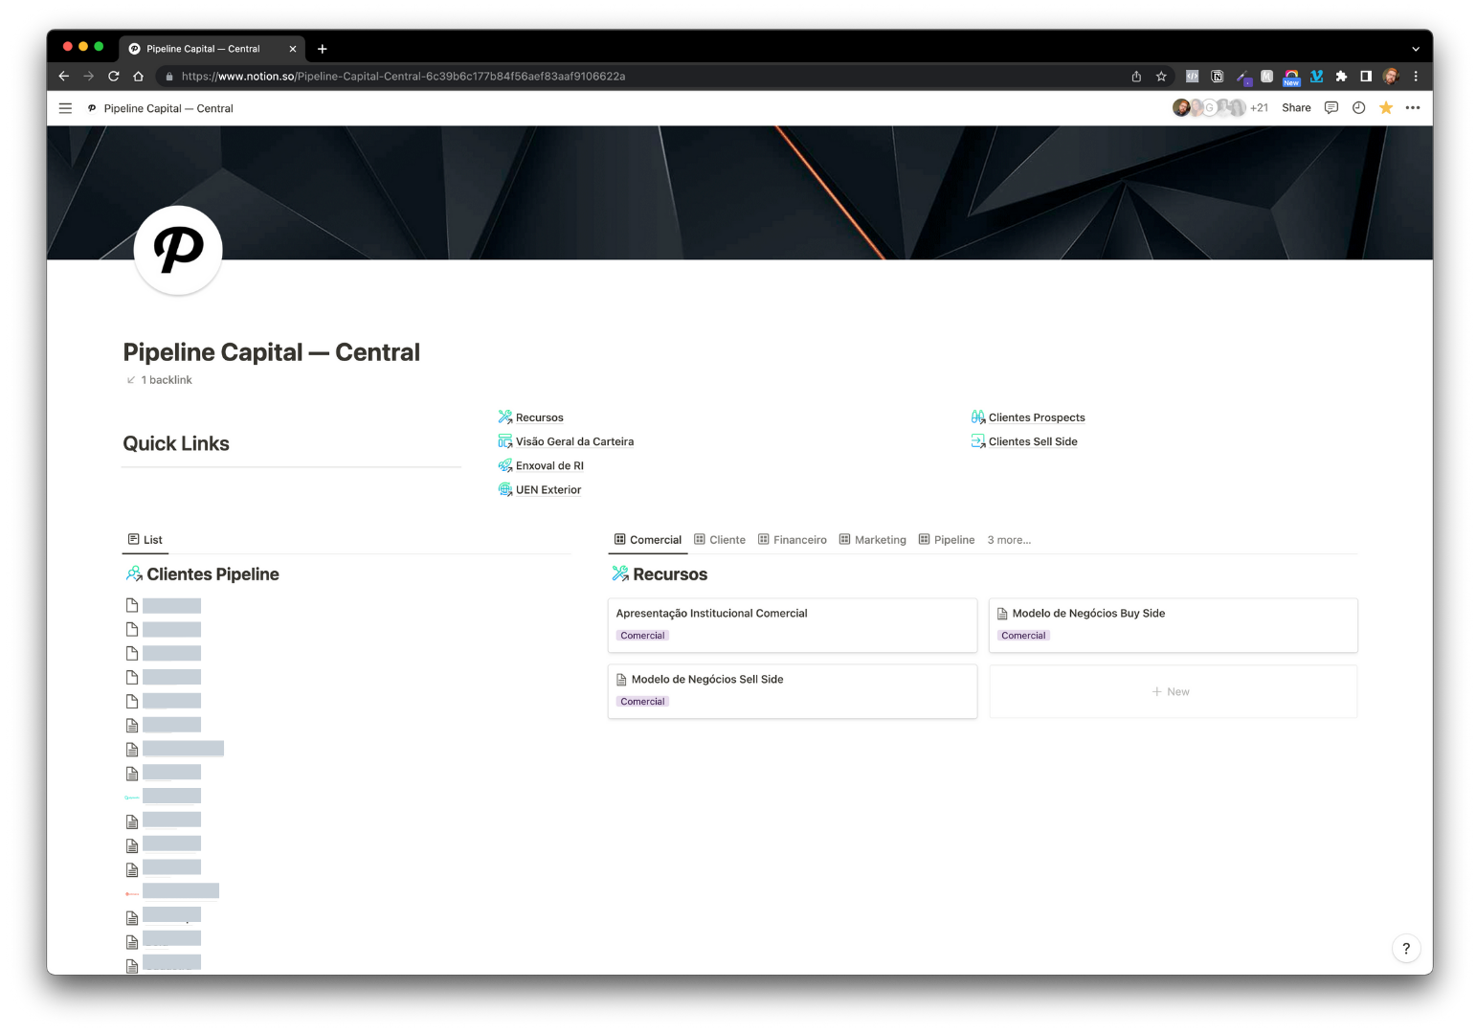The width and height of the screenshot is (1476, 1034).
Task: Close the Pipeline Capital — Central browser tab
Action: coord(293,49)
